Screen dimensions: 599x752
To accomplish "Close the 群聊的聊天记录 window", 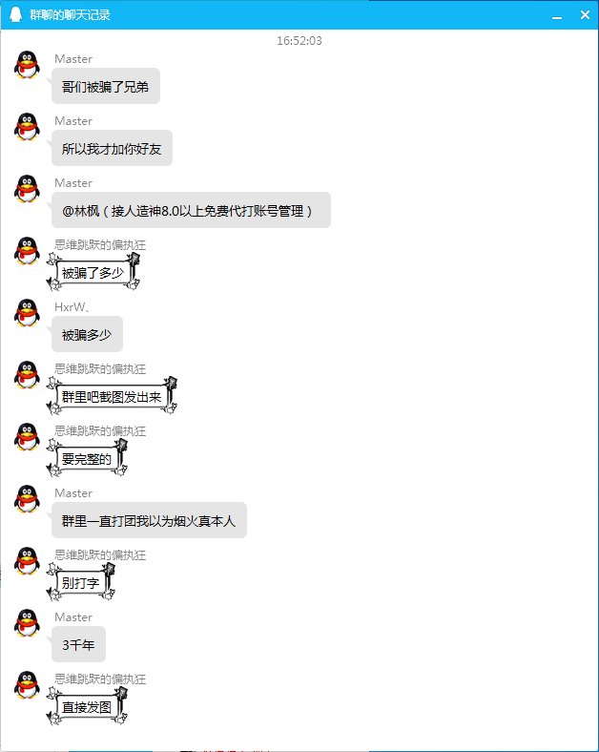I will pyautogui.click(x=585, y=15).
